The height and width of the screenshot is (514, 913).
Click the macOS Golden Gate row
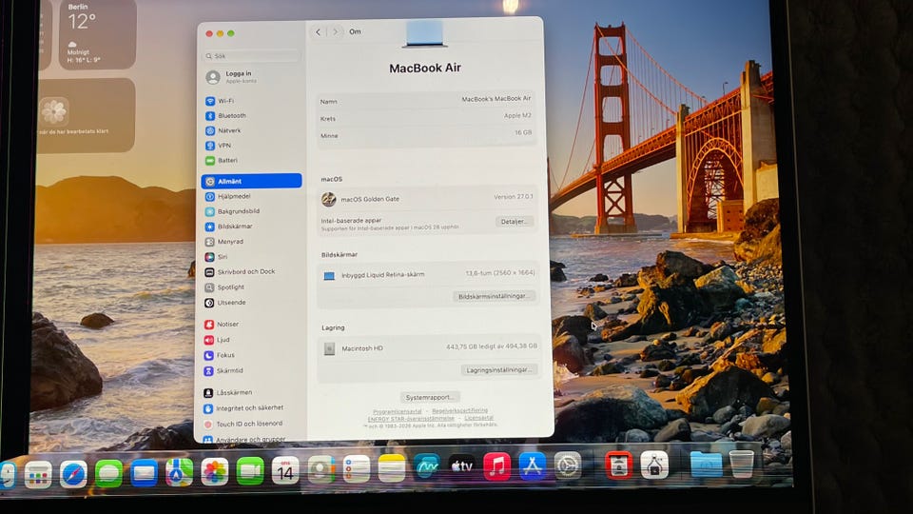coord(427,199)
